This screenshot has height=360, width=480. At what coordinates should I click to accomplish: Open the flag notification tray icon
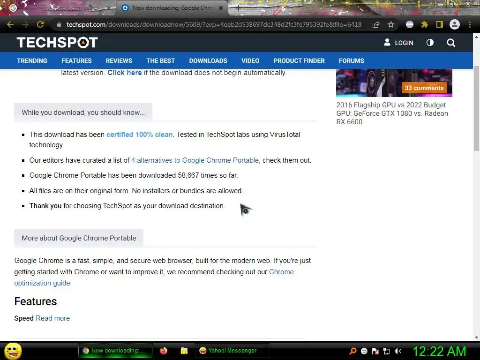[375, 351]
